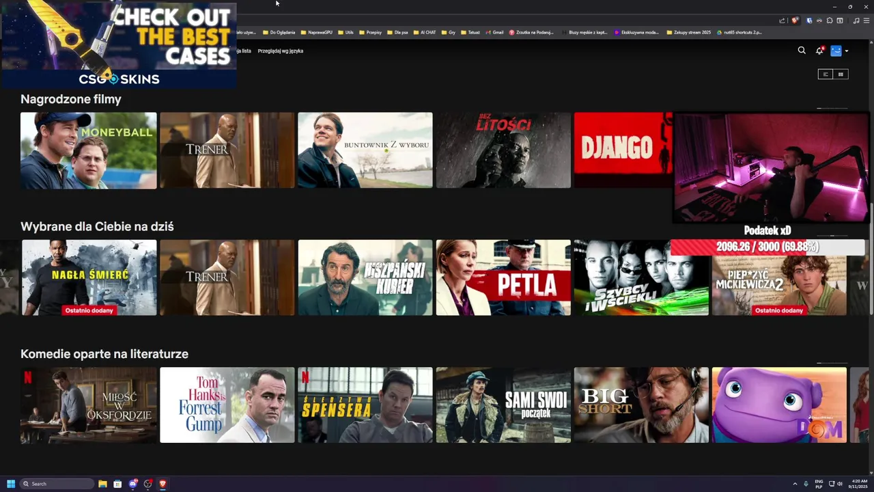
Task: Click the streamer webcam overlay
Action: (x=771, y=168)
